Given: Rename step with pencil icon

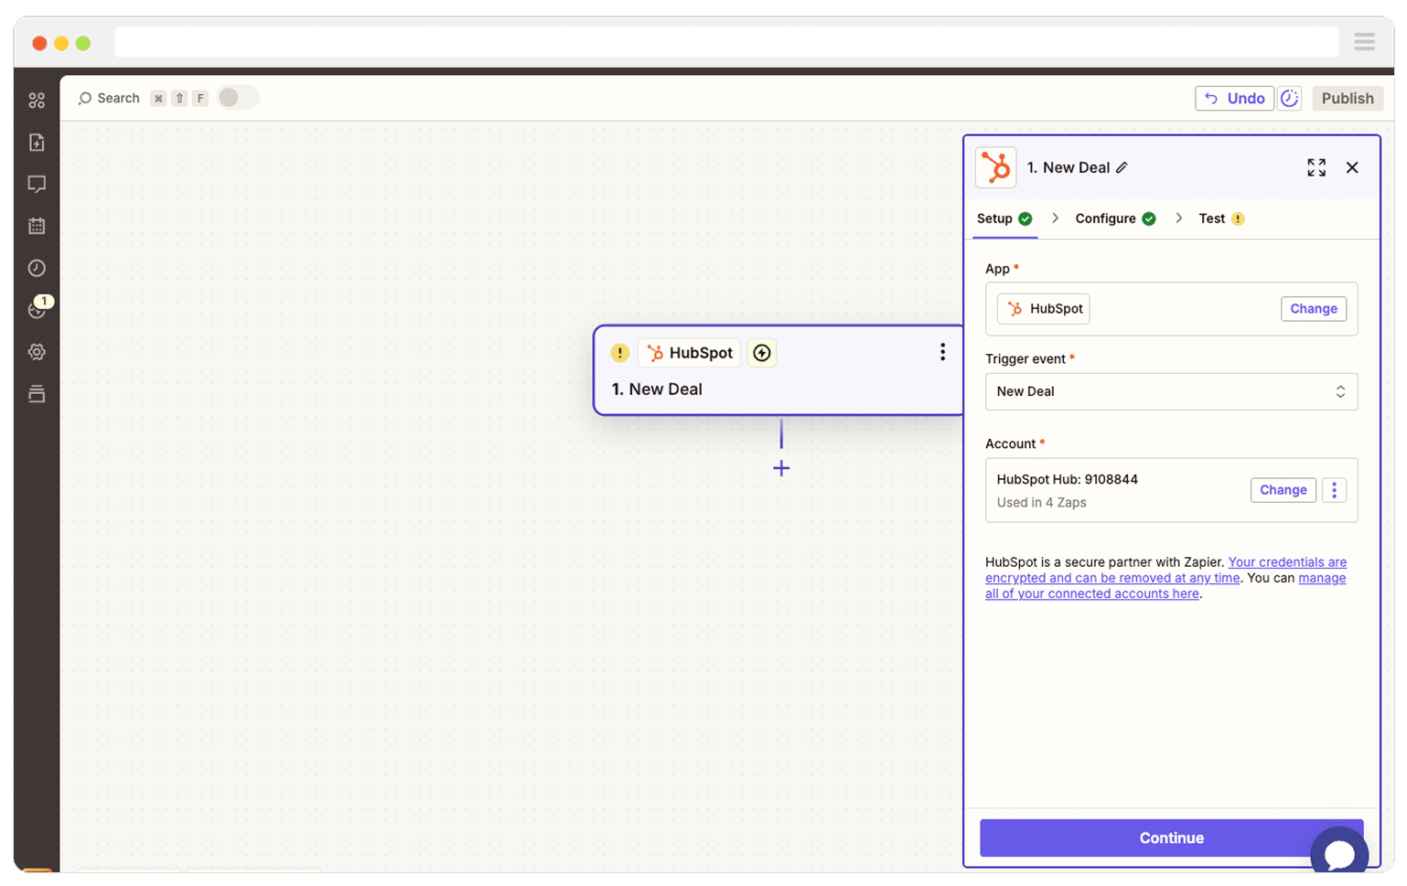Looking at the screenshot, I should click(1122, 167).
